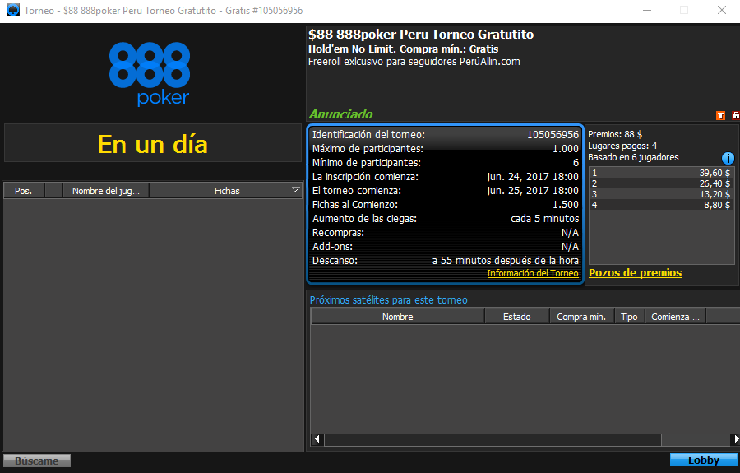The width and height of the screenshot is (740, 473).
Task: Click the La inscripción comienza row
Action: (445, 177)
